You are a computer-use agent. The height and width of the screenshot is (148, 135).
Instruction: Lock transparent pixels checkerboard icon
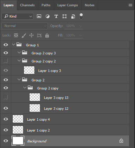pyautogui.click(x=16, y=35)
